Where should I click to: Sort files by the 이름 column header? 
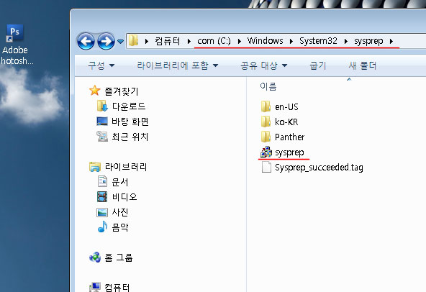268,86
